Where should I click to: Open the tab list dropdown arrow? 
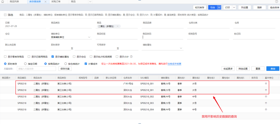90,2
